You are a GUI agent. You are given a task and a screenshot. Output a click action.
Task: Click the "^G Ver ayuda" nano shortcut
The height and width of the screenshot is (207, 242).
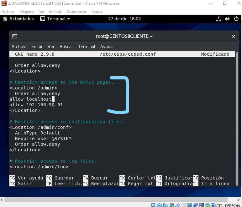(x=26, y=178)
